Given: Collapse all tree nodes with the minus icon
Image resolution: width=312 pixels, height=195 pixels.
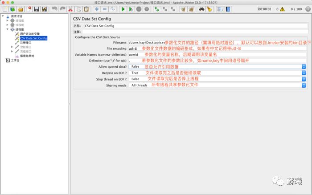Looking at the screenshot, I should [105, 9].
